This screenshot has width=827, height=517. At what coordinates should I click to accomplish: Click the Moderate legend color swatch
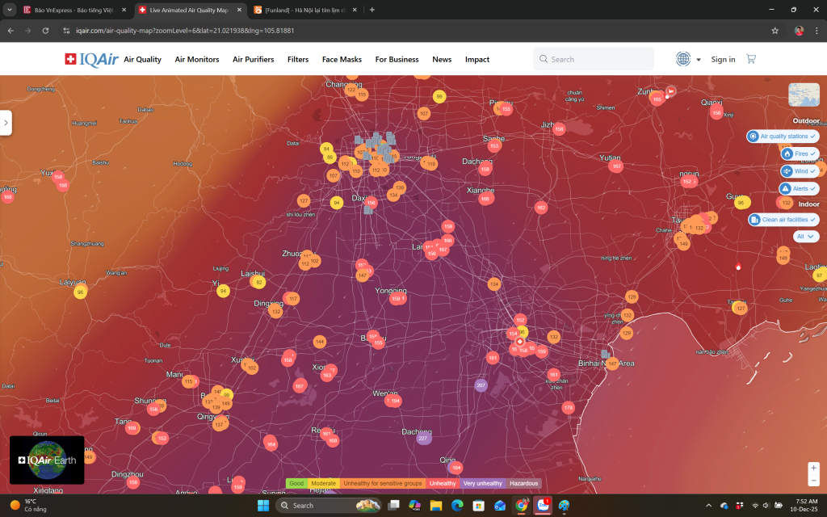[x=323, y=482]
